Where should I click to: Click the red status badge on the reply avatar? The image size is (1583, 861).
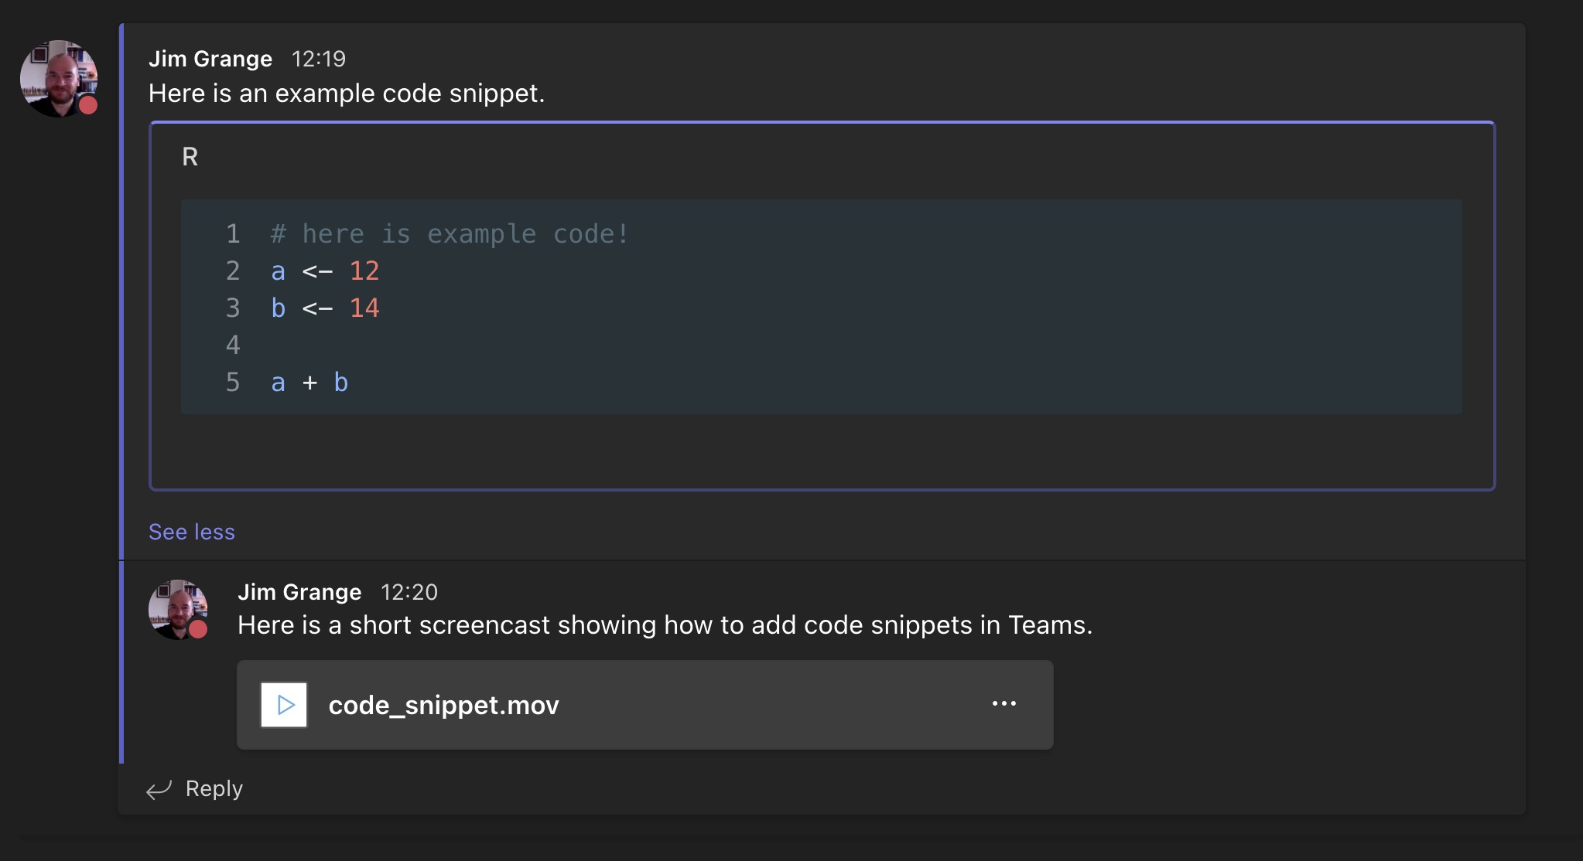tap(199, 629)
